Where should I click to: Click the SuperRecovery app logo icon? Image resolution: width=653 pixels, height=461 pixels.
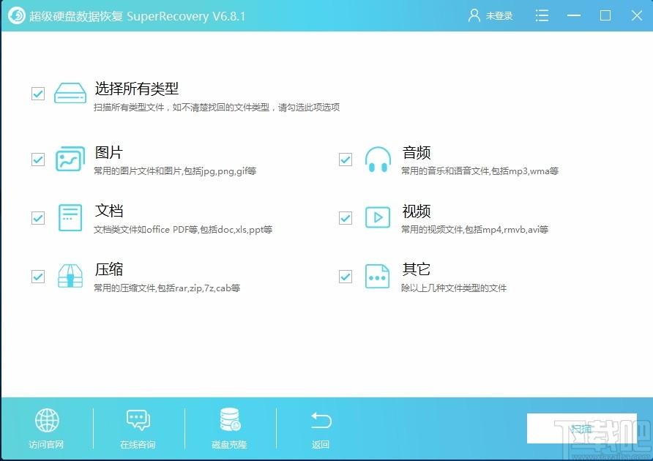(17, 16)
